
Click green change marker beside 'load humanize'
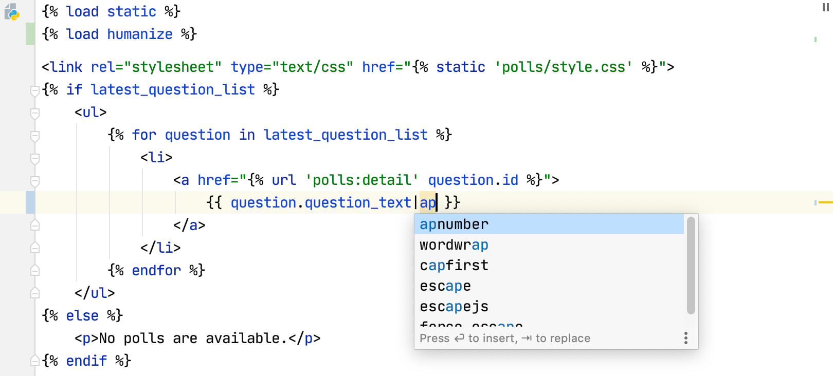coord(30,34)
